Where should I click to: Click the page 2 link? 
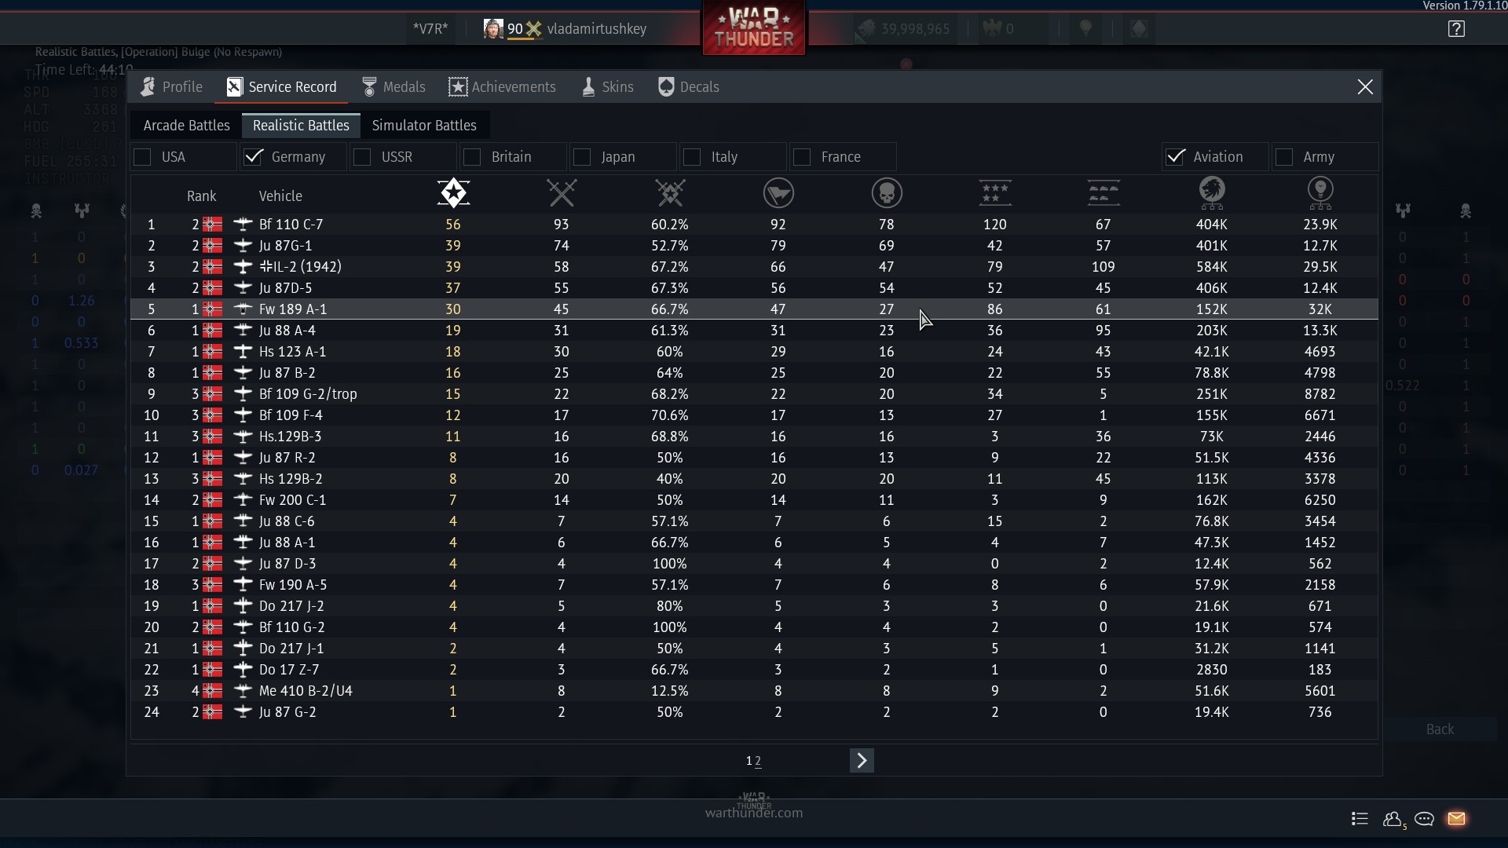click(757, 761)
